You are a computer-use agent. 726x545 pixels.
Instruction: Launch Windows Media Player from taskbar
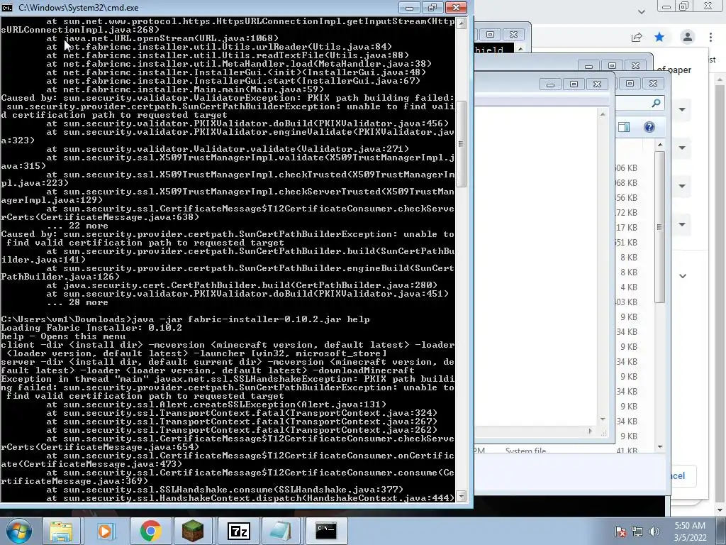tap(105, 531)
